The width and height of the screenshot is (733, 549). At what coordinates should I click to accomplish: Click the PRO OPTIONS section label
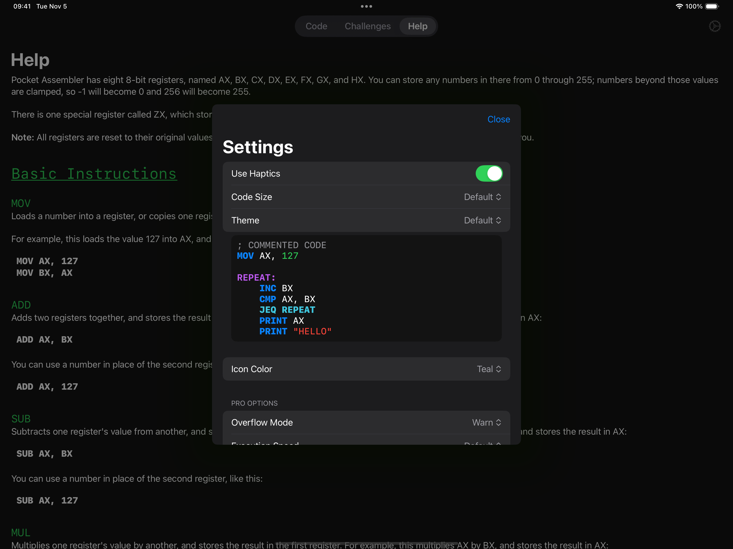pyautogui.click(x=254, y=403)
